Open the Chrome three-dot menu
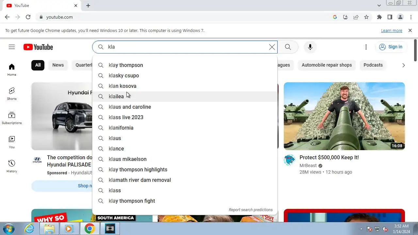Viewport: 418px width, 235px height. 410,17
